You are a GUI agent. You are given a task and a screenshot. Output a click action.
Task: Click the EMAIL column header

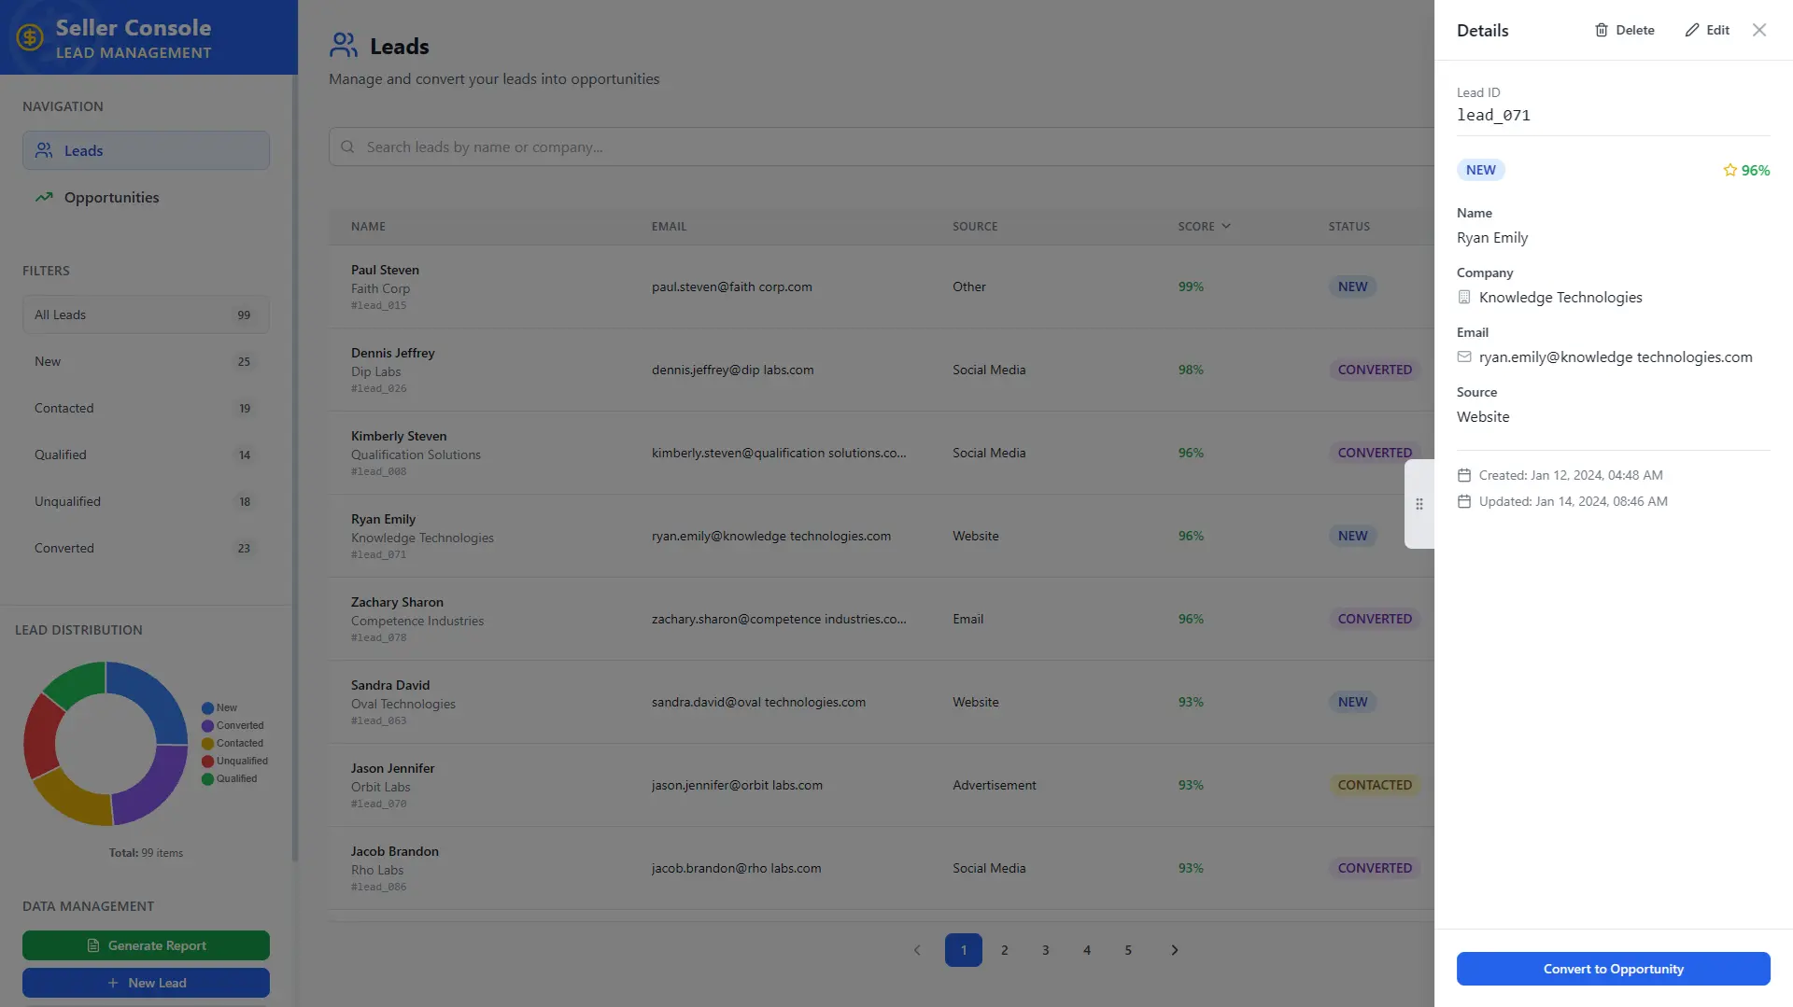pyautogui.click(x=669, y=226)
